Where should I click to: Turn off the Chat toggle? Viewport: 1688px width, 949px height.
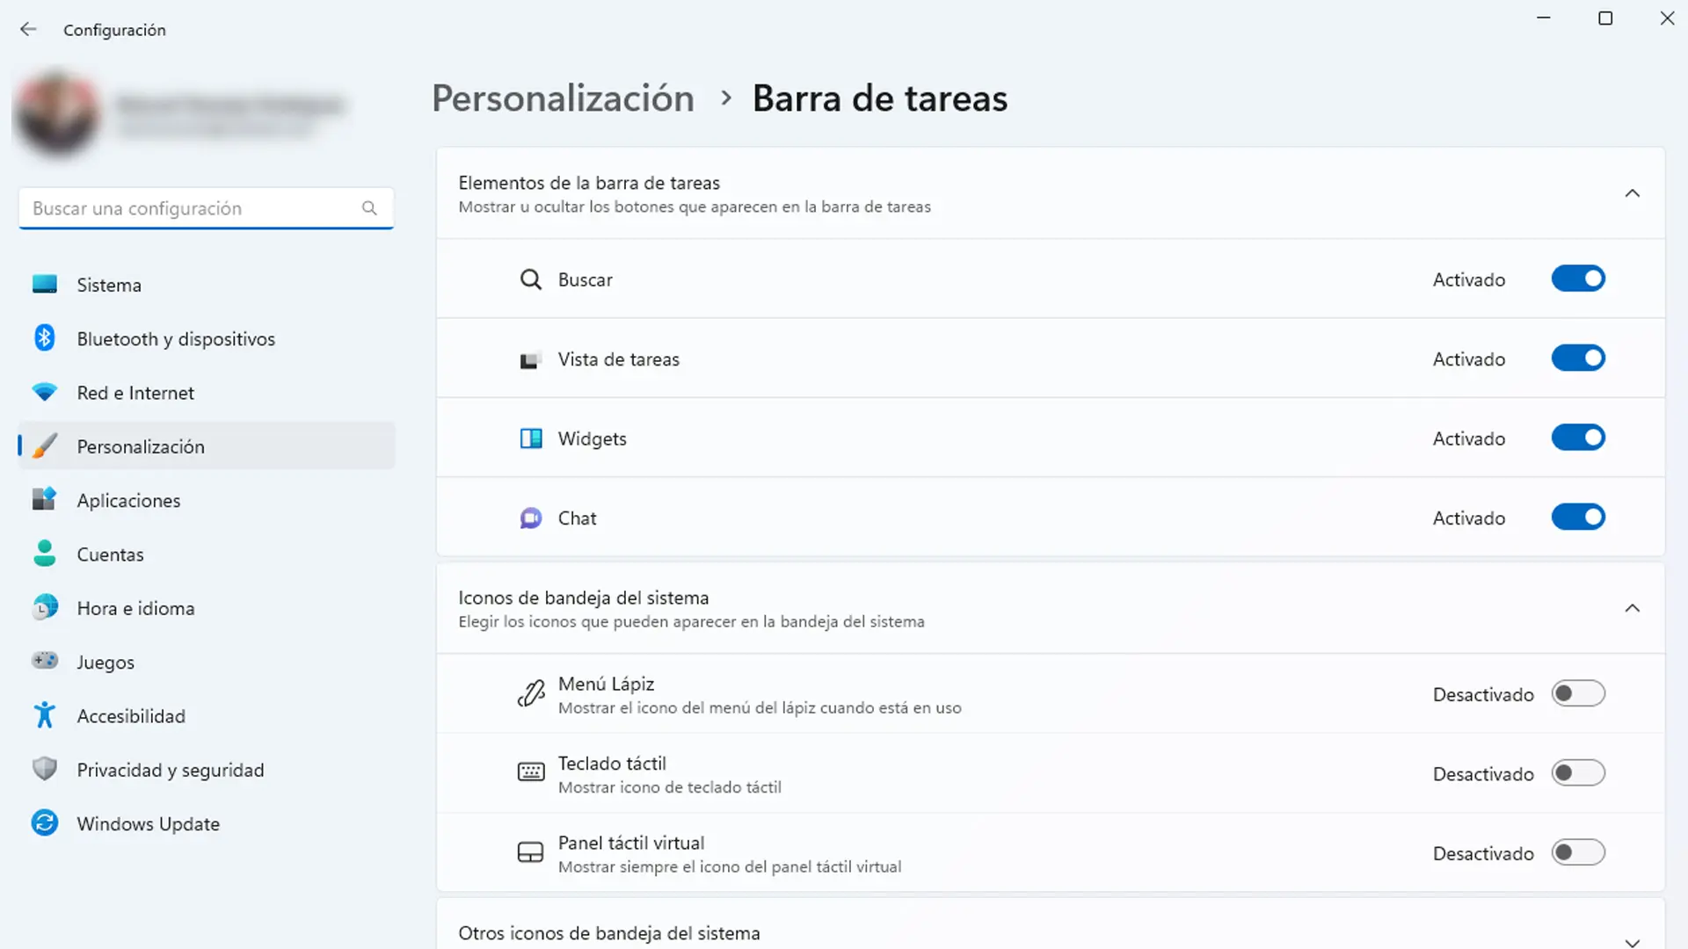[x=1577, y=518]
